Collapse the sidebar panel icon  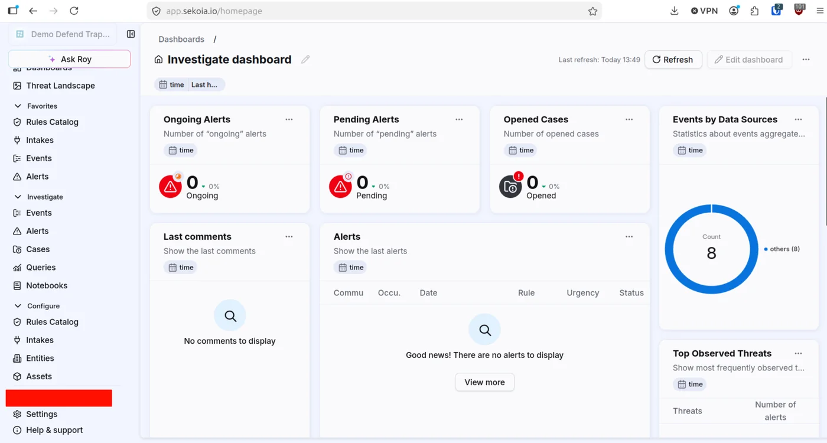(131, 34)
